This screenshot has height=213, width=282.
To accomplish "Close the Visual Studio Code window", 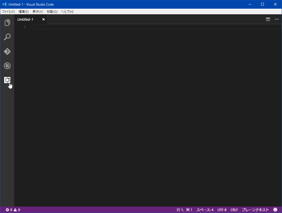I will click(275, 4).
